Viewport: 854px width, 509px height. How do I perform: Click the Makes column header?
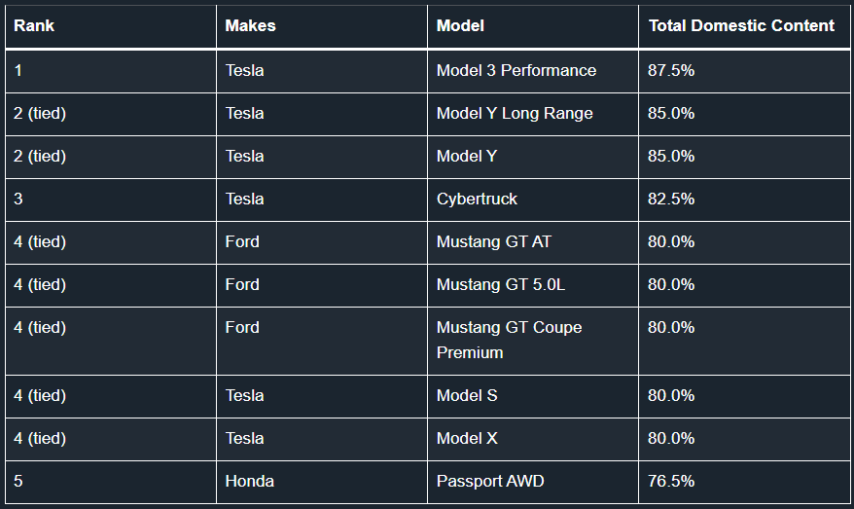(322, 26)
